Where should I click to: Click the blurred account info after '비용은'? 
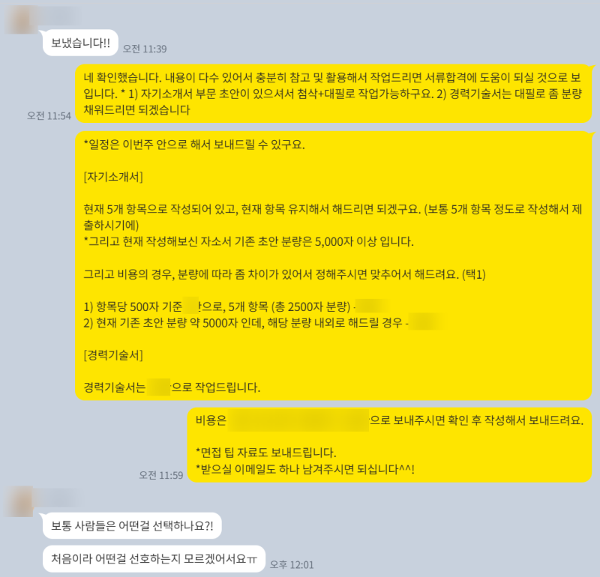point(298,420)
